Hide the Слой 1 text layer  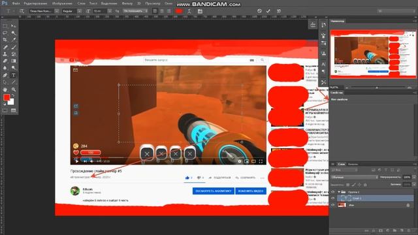click(332, 198)
